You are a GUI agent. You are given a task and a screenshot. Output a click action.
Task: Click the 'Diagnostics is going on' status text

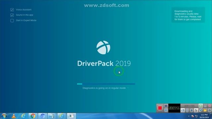tap(104, 88)
